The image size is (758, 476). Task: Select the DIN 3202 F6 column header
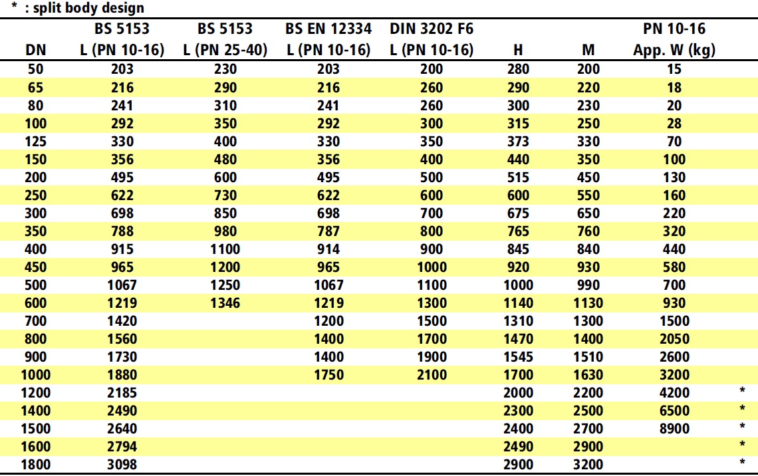[x=432, y=39]
